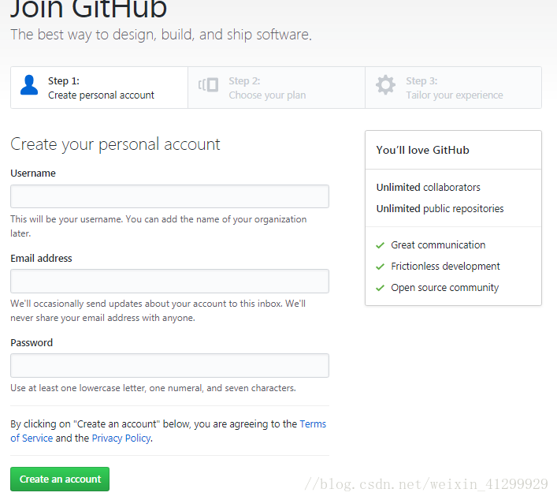
Task: Click the You'll love GitHub panel heading
Action: [423, 150]
